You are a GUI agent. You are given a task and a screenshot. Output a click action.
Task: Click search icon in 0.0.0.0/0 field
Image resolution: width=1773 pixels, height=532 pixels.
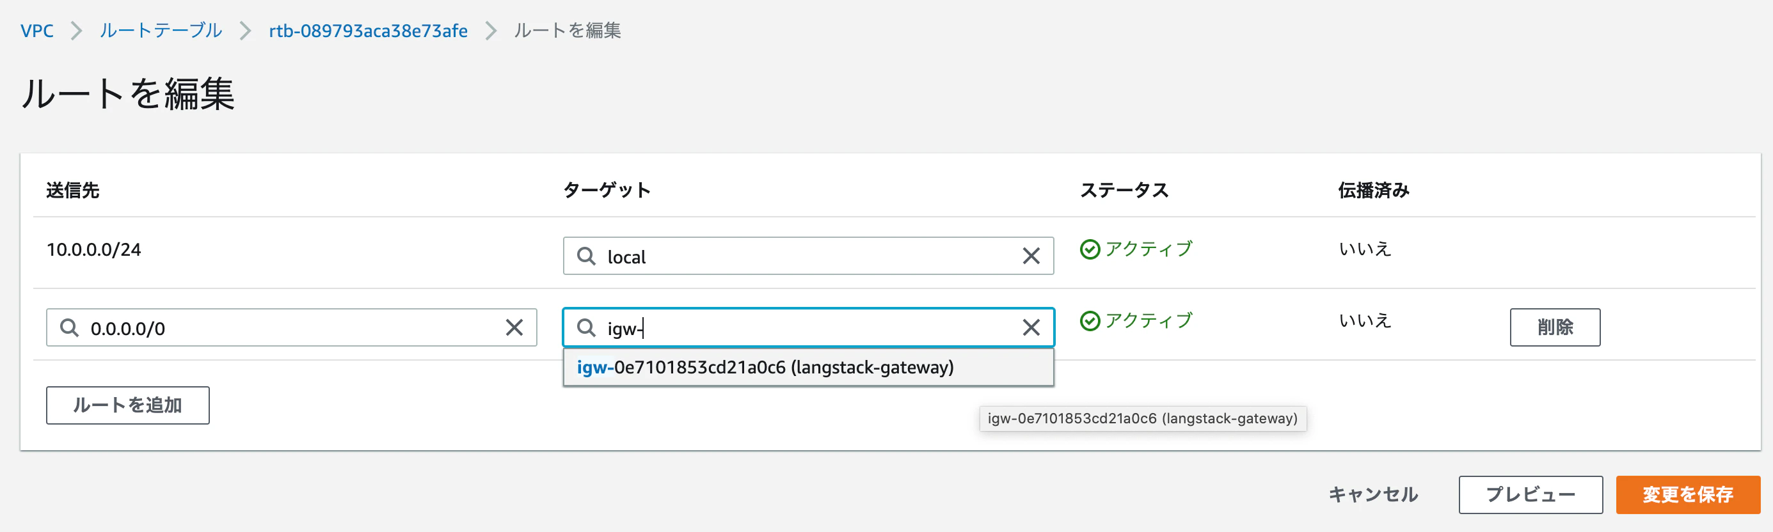click(x=70, y=327)
